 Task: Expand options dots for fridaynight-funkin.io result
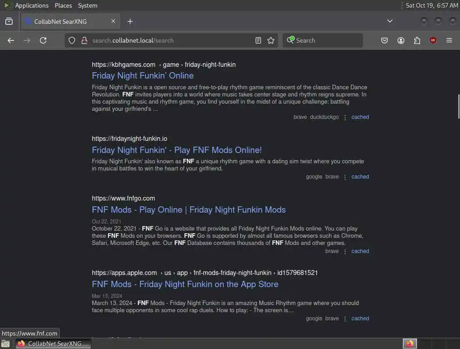[x=345, y=177]
